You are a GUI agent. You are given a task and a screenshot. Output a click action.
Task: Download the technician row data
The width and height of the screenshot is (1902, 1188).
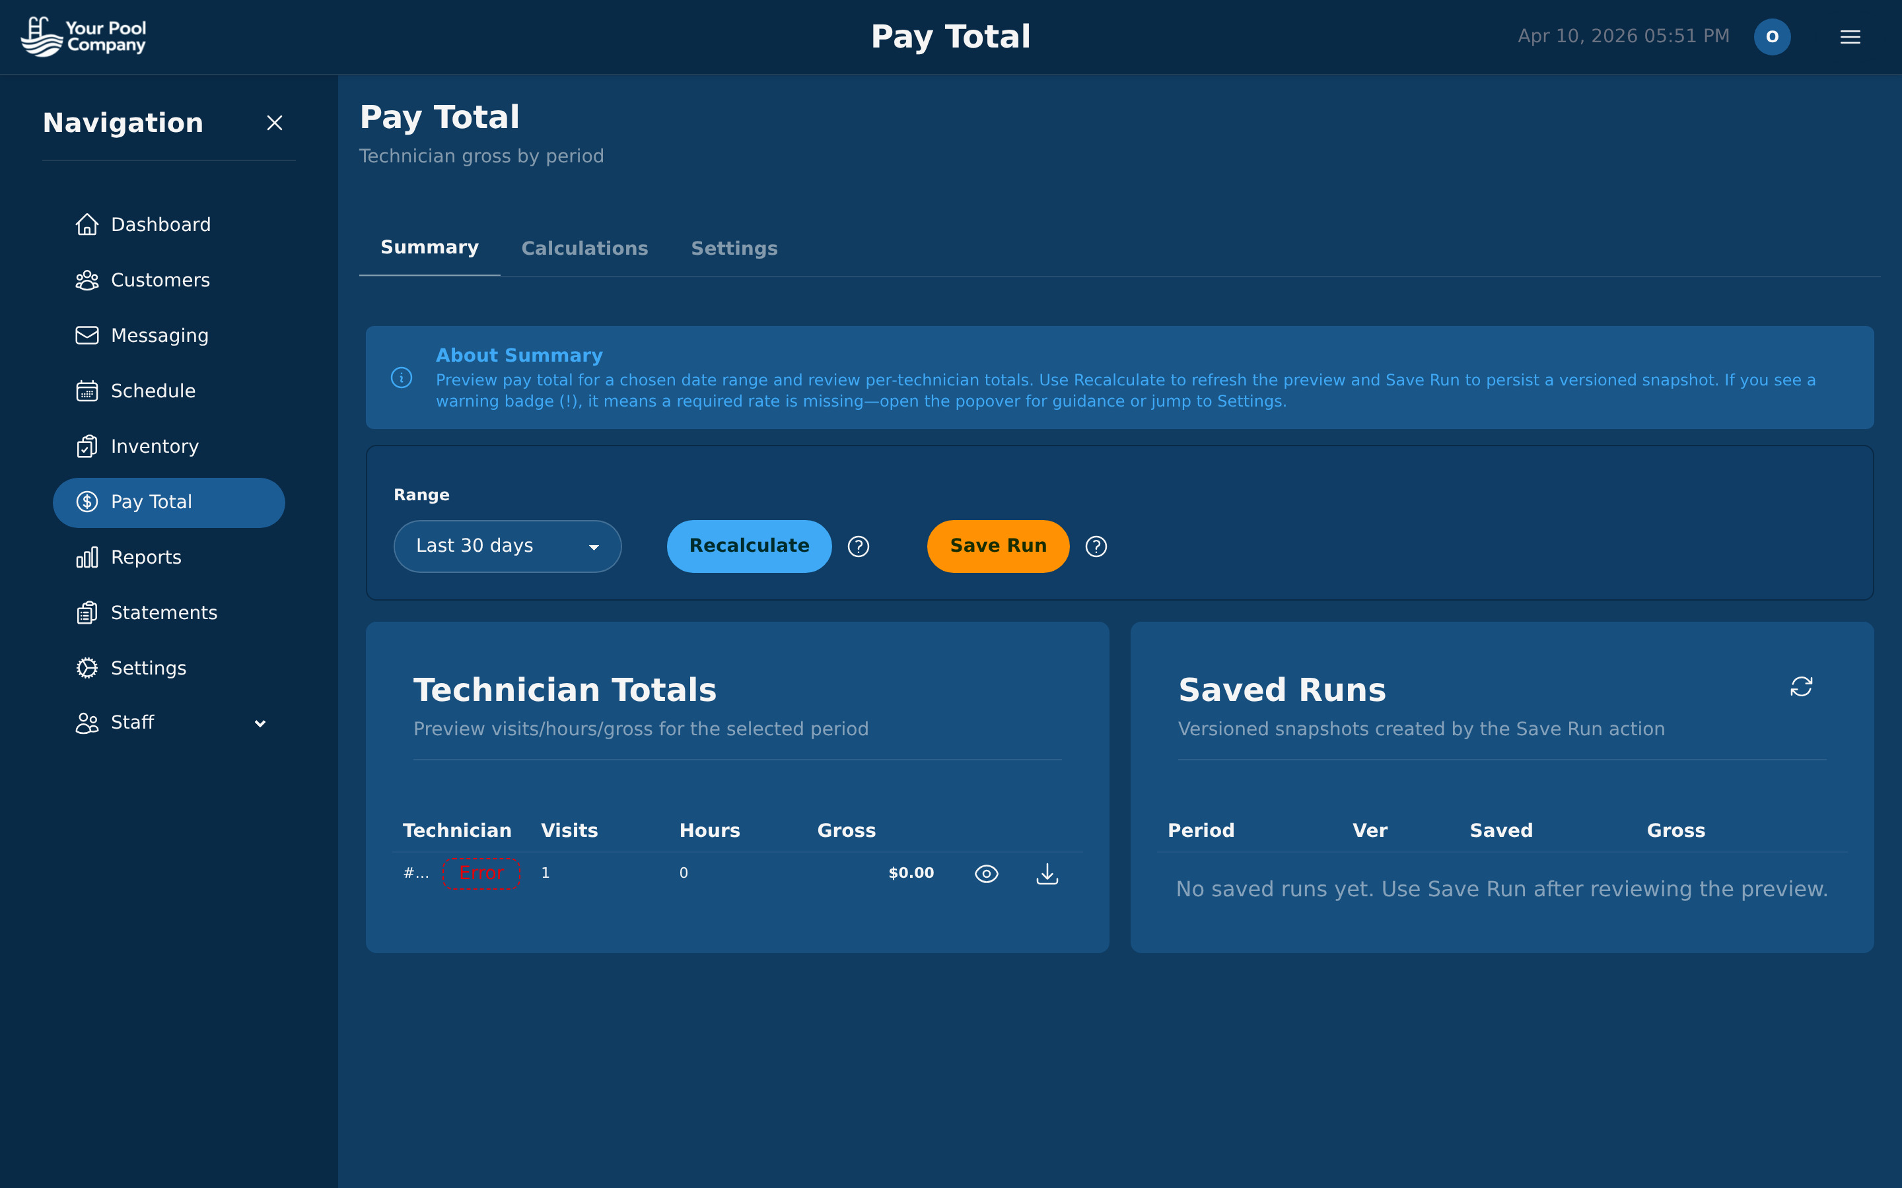pyautogui.click(x=1047, y=873)
